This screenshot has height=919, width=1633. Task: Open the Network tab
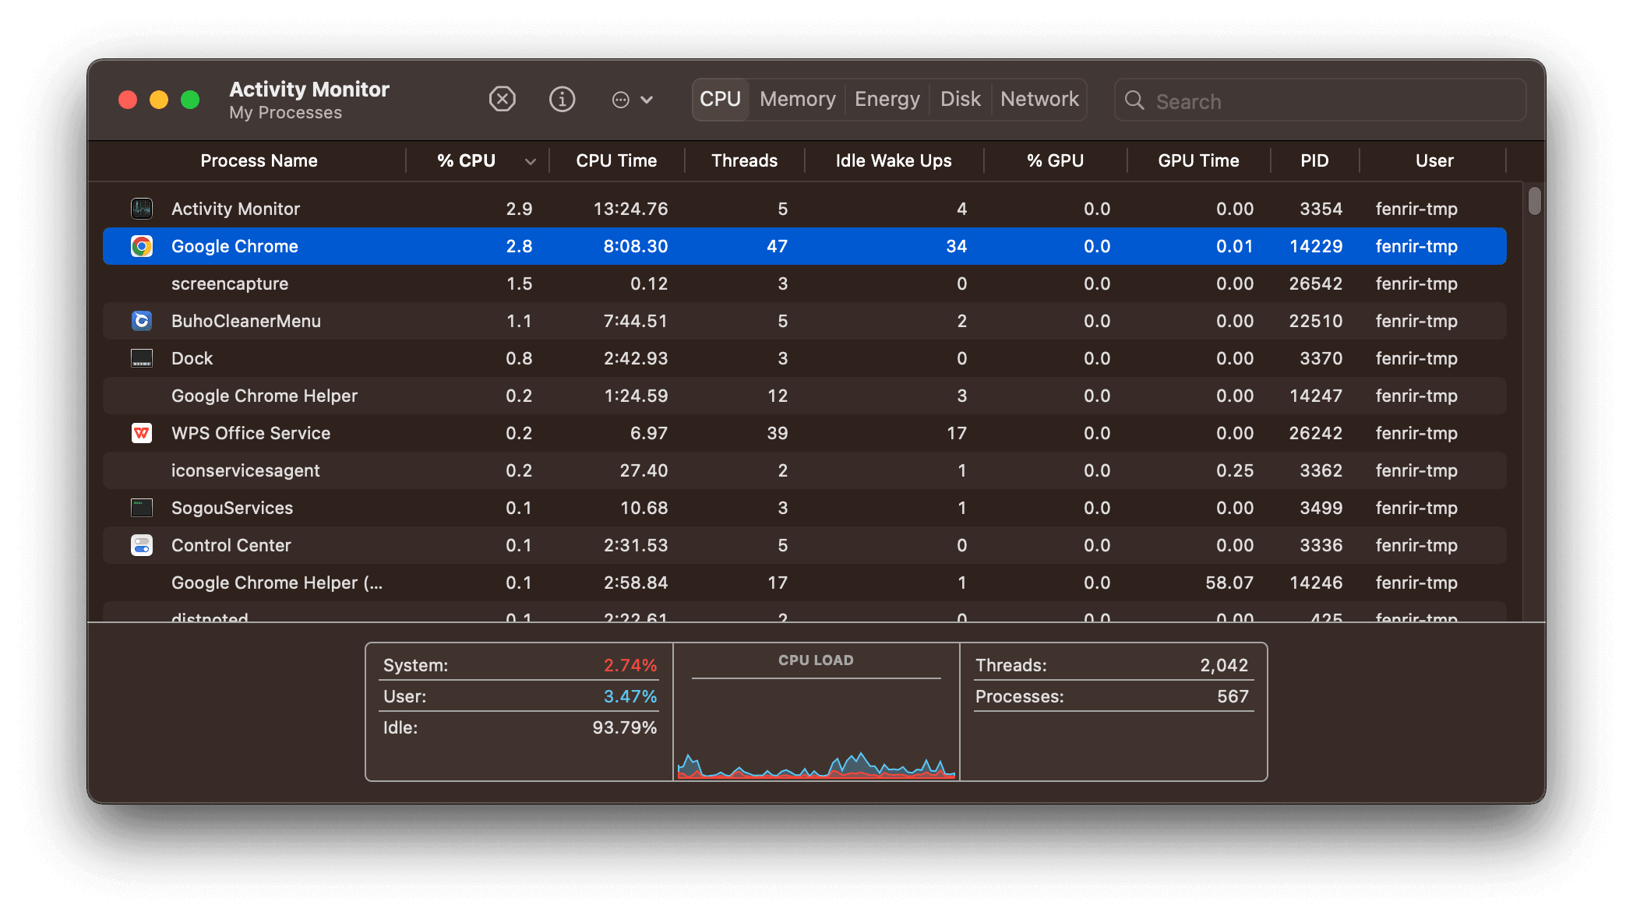pyautogui.click(x=1039, y=99)
